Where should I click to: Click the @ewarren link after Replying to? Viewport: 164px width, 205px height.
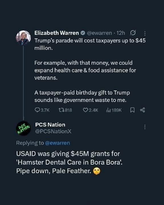(58, 143)
